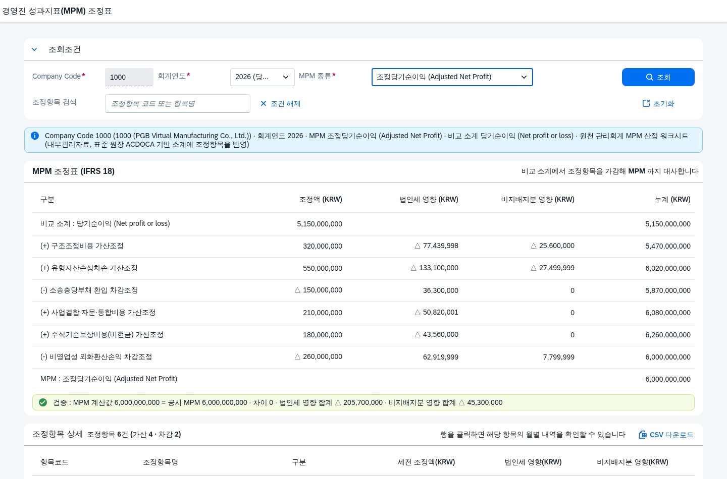
Task: Select row MPM : 조정당기순이익 (Adjusted Net Profit)
Action: (x=363, y=379)
